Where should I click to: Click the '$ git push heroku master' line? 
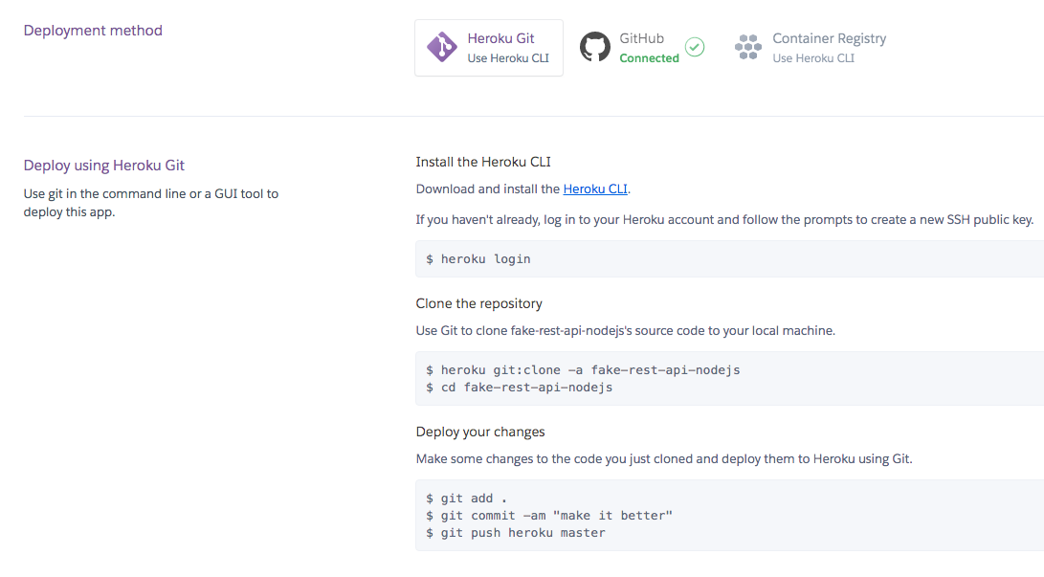tap(516, 533)
